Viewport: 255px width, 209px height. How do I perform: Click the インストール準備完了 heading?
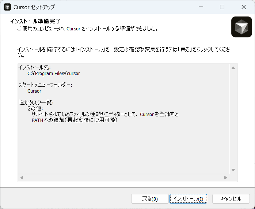35,21
